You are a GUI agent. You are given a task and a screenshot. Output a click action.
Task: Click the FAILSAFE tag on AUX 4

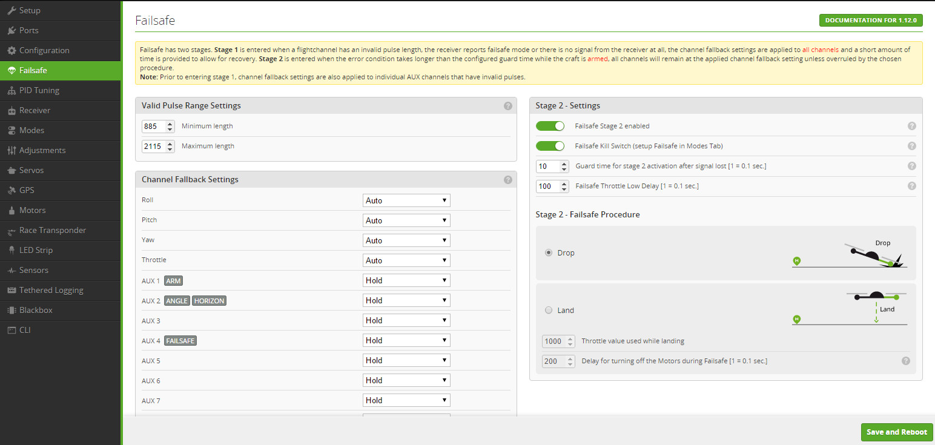point(180,341)
